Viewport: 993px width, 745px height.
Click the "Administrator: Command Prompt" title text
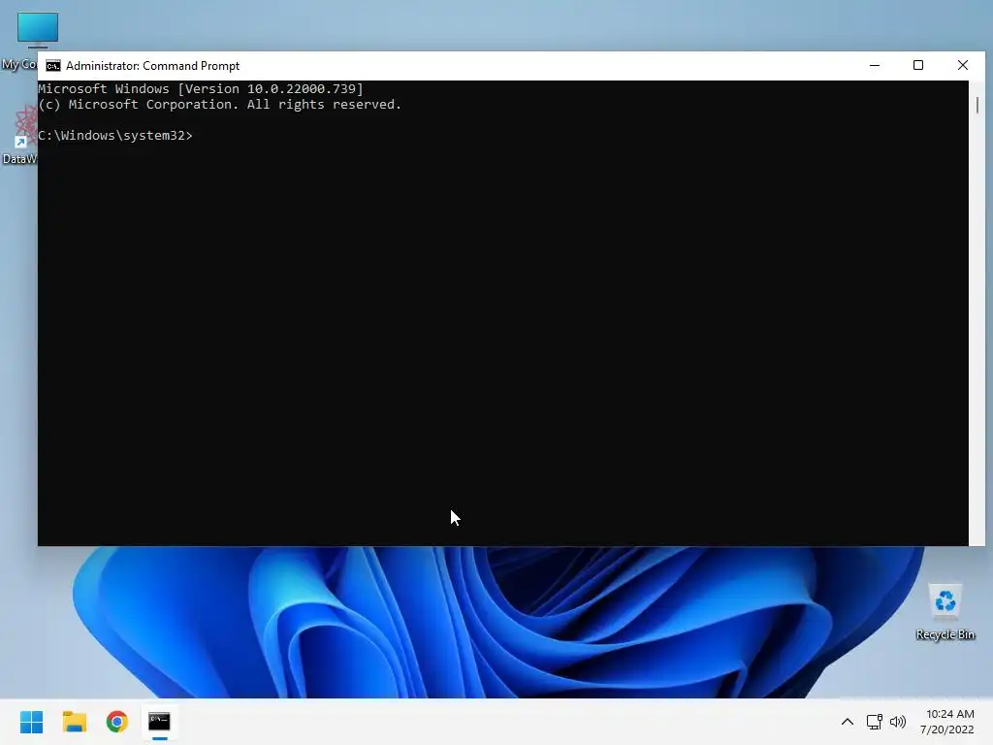152,66
